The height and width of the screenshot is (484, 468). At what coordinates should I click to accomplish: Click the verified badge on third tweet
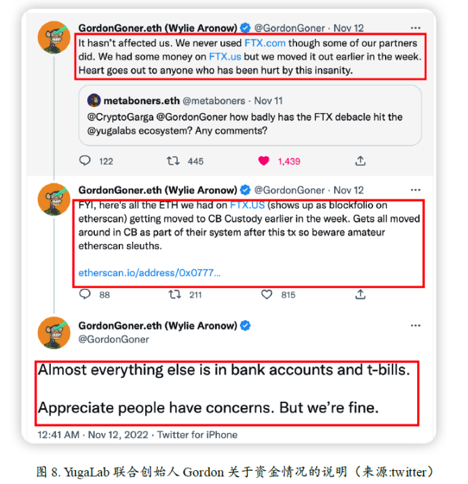pos(246,326)
